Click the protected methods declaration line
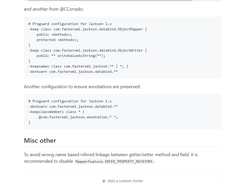The image size is (227, 188). 59,40
